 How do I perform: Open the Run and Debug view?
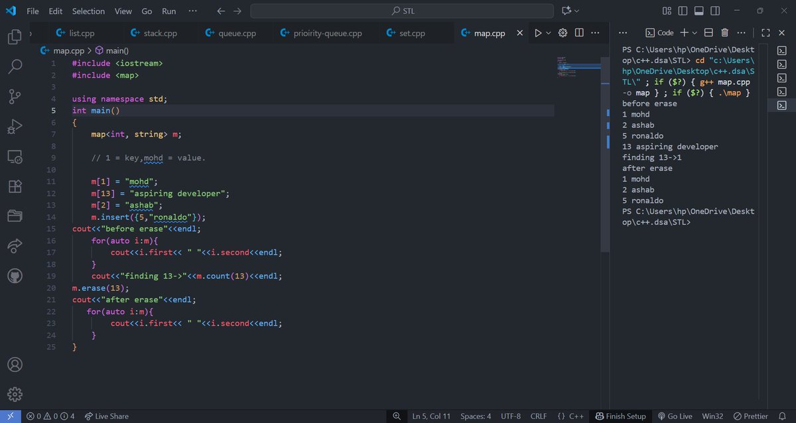[x=15, y=126]
